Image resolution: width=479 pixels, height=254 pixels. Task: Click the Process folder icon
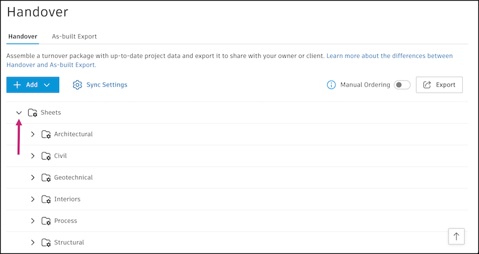click(x=47, y=221)
